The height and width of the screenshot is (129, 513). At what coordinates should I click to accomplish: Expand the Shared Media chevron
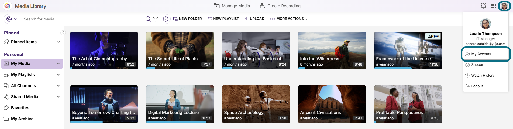(x=58, y=97)
